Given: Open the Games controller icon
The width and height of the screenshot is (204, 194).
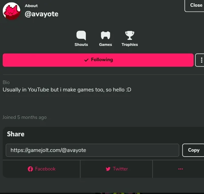Looking at the screenshot, I should 105,35.
